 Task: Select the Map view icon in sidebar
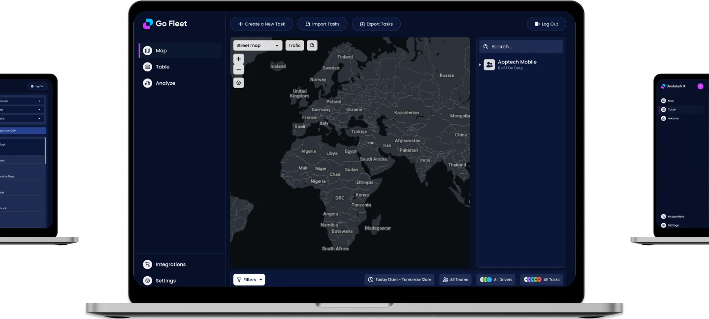(147, 50)
